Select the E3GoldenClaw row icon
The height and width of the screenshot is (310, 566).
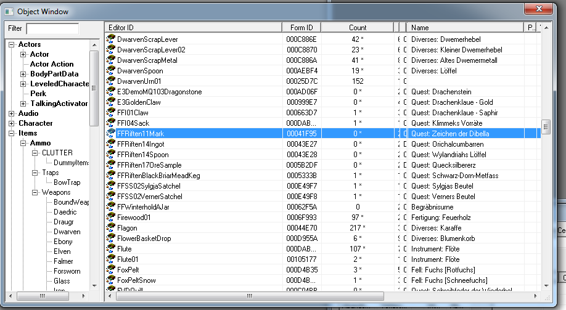tap(111, 102)
